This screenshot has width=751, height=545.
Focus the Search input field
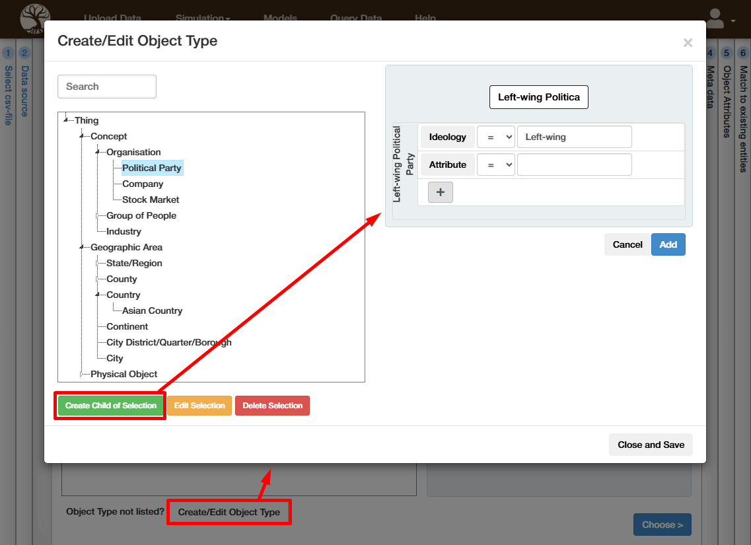tap(107, 87)
